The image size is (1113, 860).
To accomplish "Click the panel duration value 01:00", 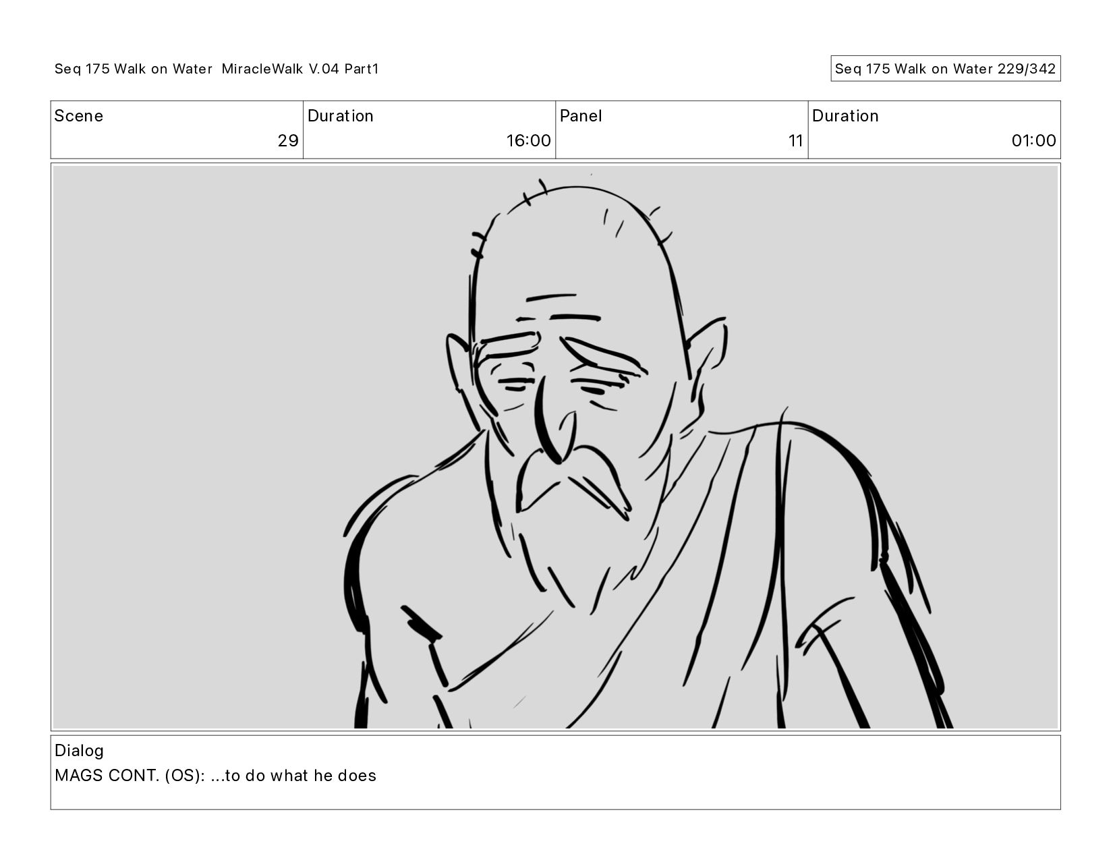I will (x=1033, y=141).
